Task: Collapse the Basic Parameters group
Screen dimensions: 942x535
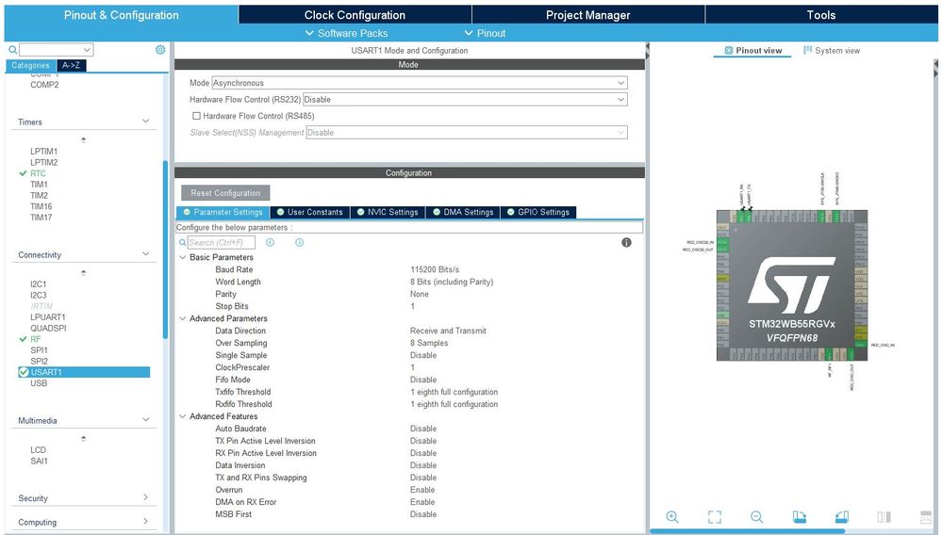Action: click(x=183, y=257)
